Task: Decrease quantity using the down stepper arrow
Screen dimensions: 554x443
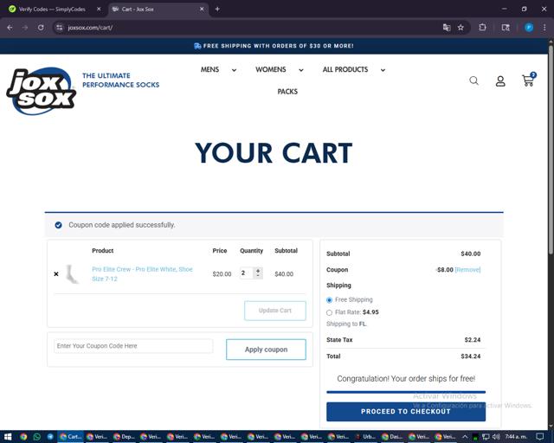Action: point(258,275)
